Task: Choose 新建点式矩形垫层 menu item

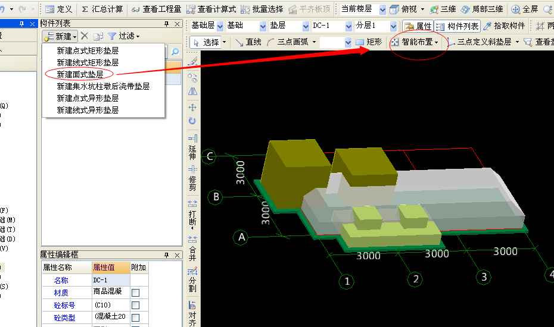Action: pos(88,51)
